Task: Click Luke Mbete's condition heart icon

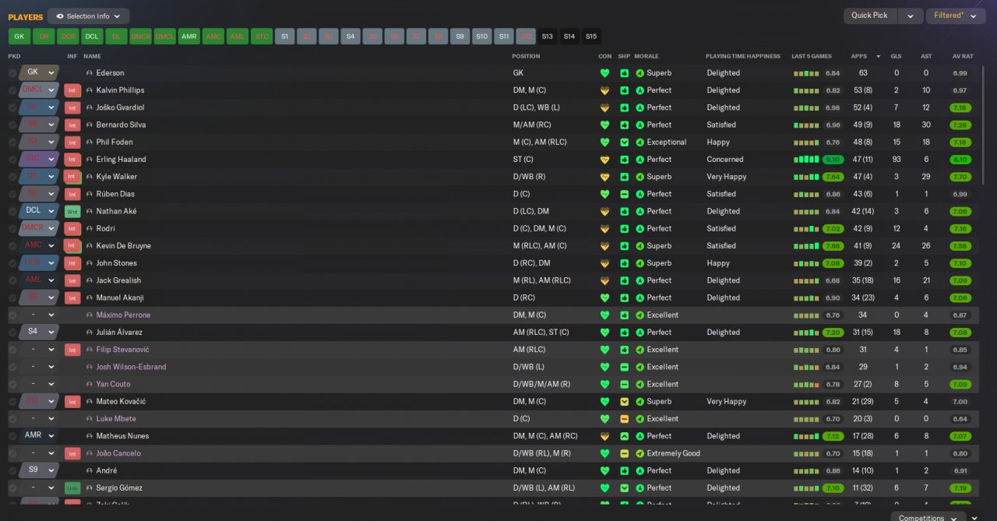Action: pyautogui.click(x=604, y=419)
